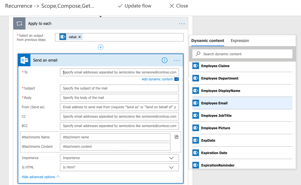Click the Outlook icon on email action
Image resolution: width=301 pixels, height=185 pixels.
[24, 60]
